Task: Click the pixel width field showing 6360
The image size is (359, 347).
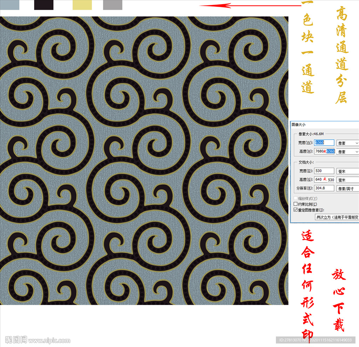Action: click(x=324, y=142)
